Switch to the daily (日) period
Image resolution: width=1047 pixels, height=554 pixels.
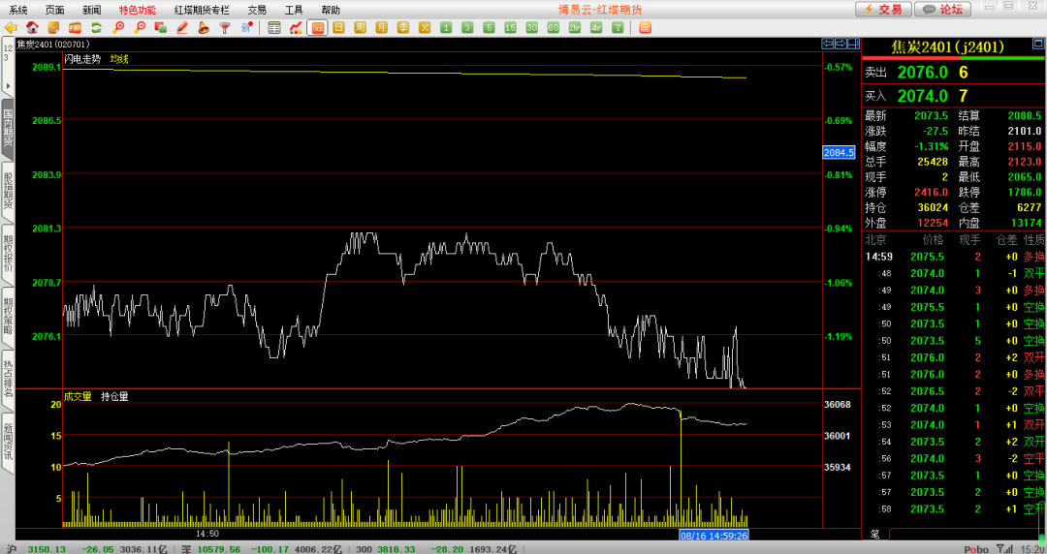338,28
